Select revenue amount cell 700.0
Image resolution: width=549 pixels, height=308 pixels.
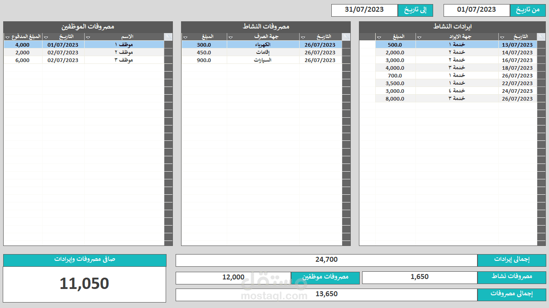(x=395, y=76)
